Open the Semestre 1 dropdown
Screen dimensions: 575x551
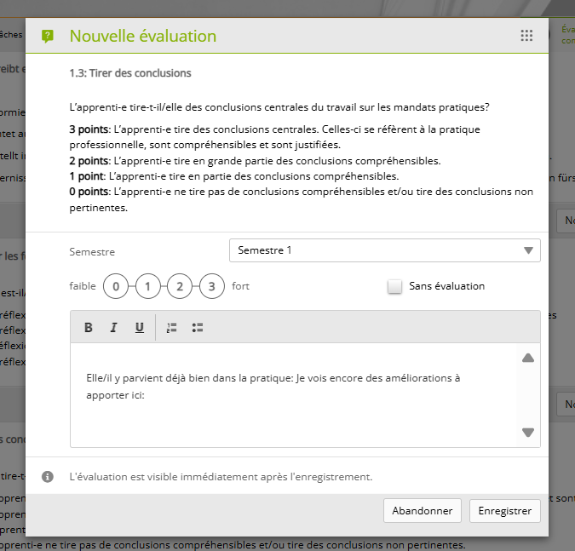click(x=385, y=250)
